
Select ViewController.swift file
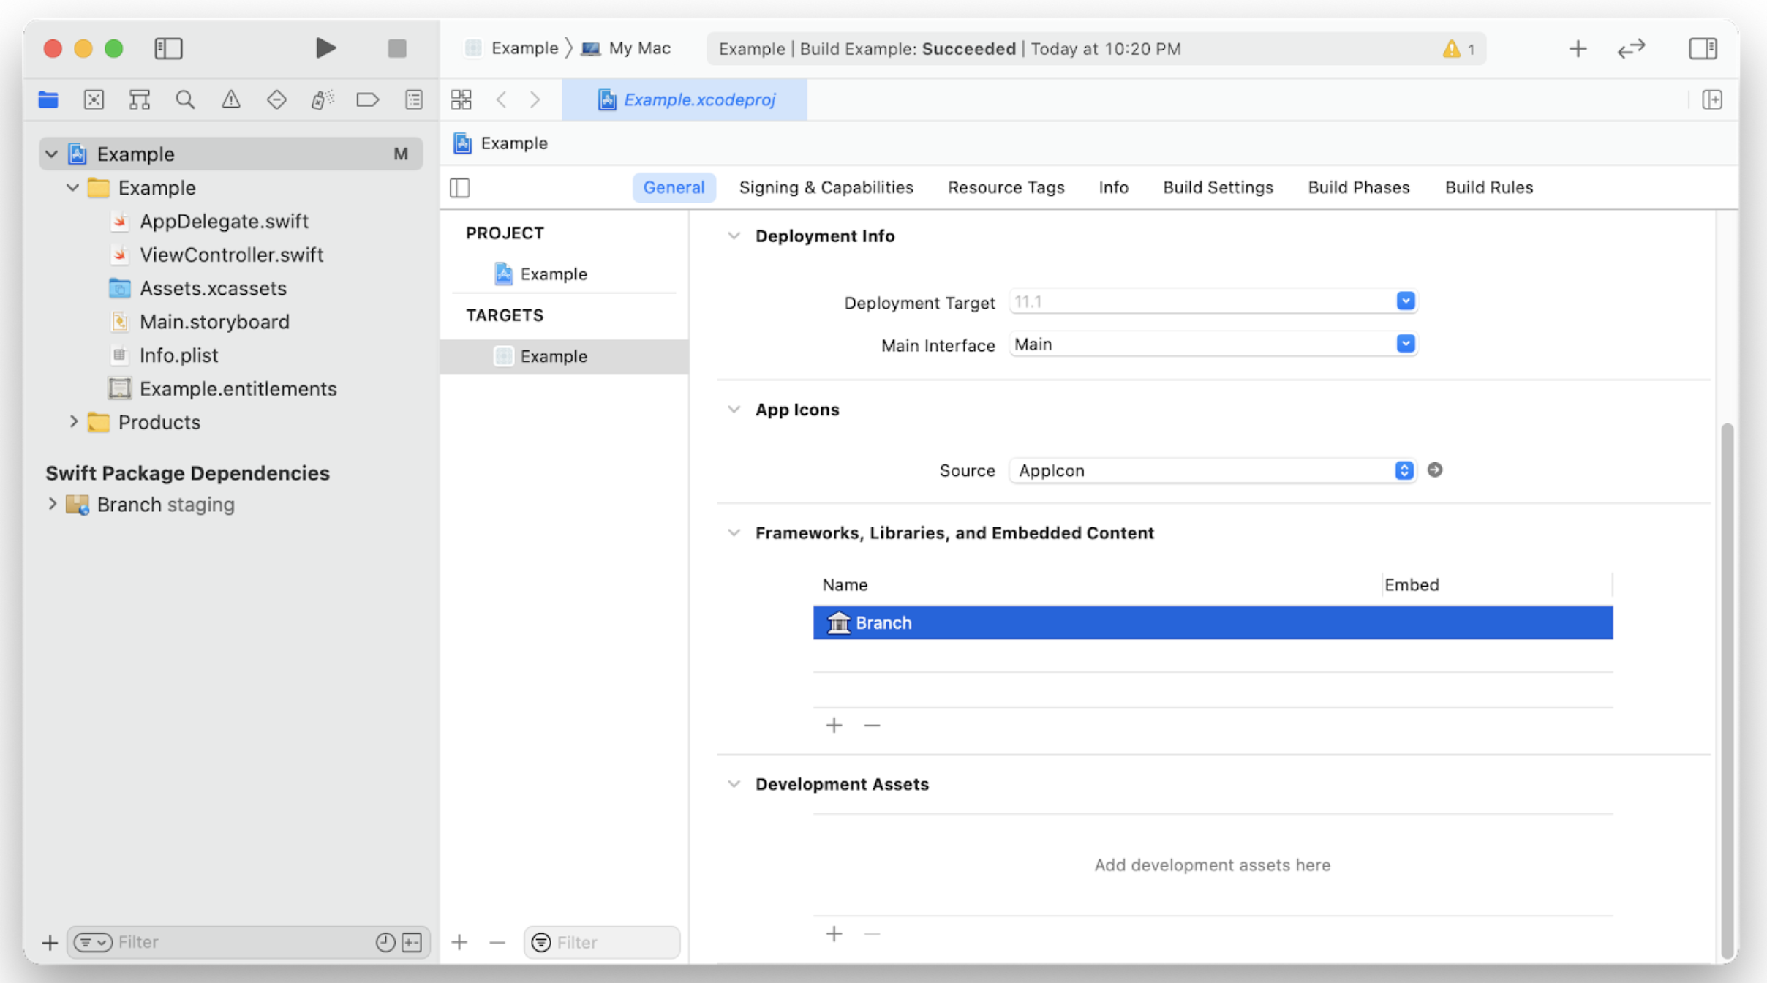(x=231, y=255)
